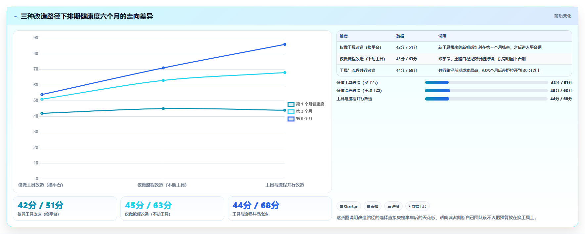The width and height of the screenshot is (585, 234).
Task: Click table cell 42分 / 51分
Action: pyautogui.click(x=407, y=47)
